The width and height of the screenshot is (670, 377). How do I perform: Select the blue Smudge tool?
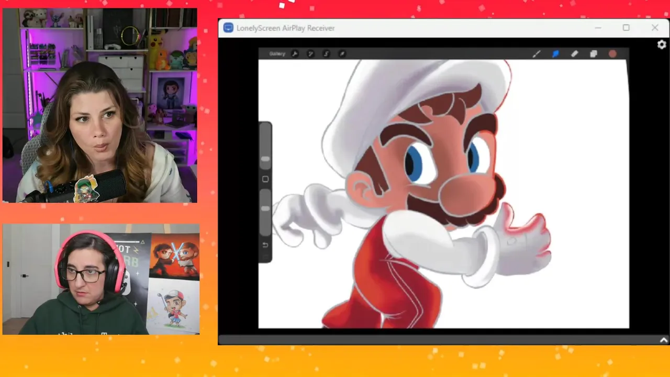click(555, 54)
